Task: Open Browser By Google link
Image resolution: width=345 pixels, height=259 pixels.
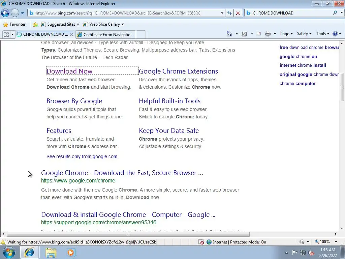Action: [74, 101]
